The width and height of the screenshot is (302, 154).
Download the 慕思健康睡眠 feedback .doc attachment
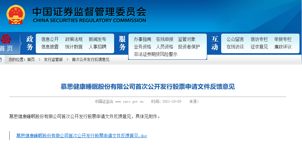(x=82, y=136)
